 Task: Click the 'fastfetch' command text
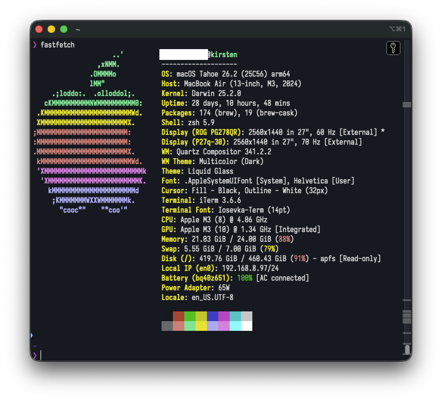[57, 45]
